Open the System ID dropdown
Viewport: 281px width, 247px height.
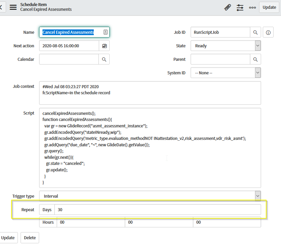[257, 73]
